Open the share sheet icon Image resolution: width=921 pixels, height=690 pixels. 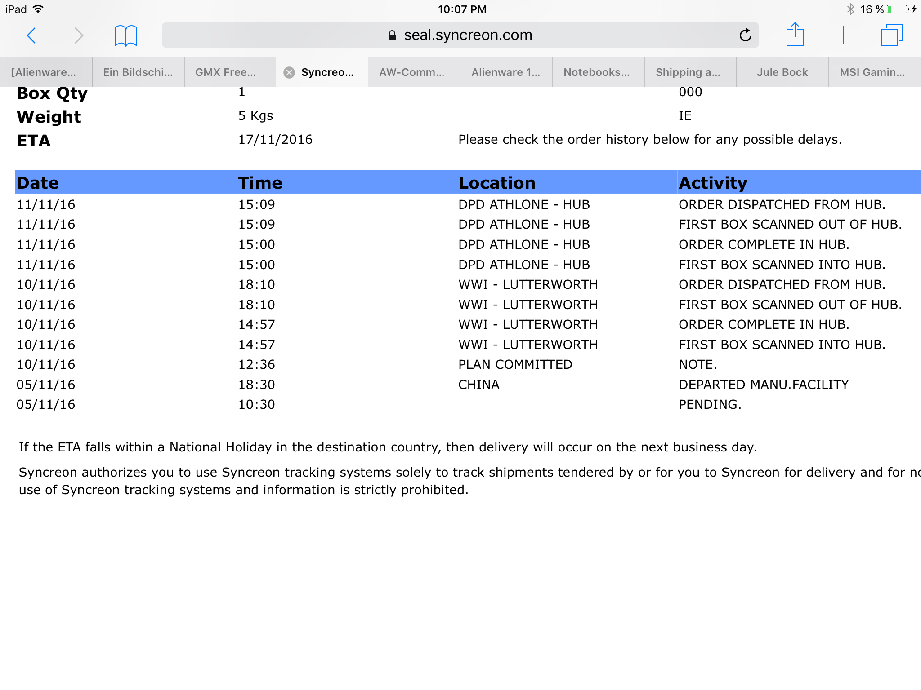tap(795, 35)
